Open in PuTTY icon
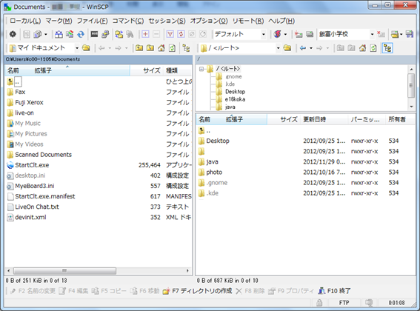420x311 pixels. click(105, 34)
